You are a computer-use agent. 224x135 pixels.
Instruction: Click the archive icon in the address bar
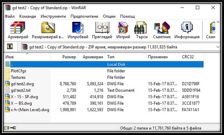click(25, 47)
